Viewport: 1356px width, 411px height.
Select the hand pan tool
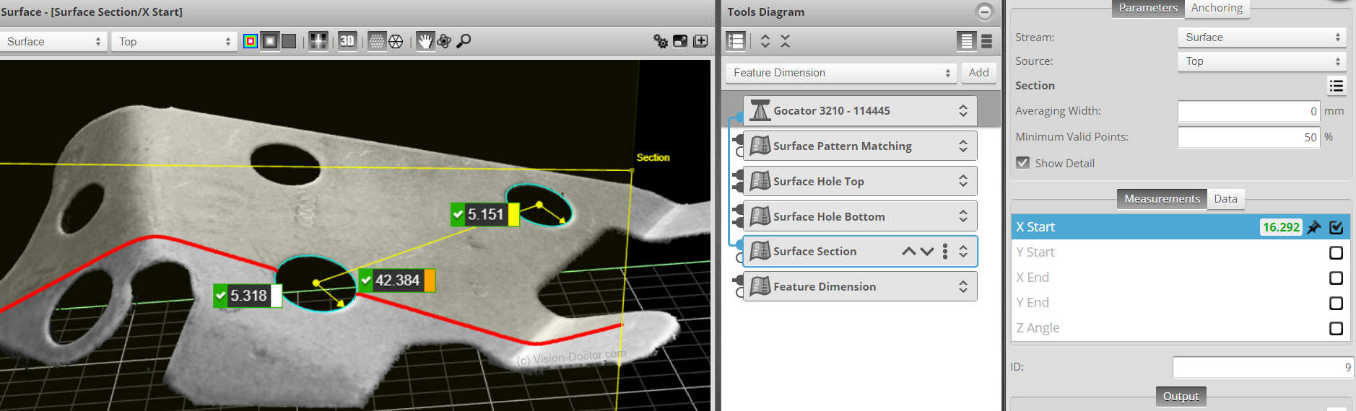pos(425,41)
